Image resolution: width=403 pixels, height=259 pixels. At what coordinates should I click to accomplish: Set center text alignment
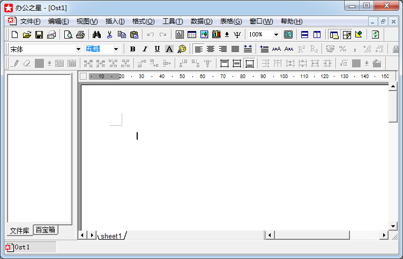pyautogui.click(x=211, y=49)
